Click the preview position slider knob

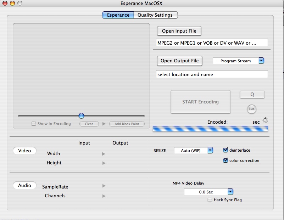click(x=81, y=116)
